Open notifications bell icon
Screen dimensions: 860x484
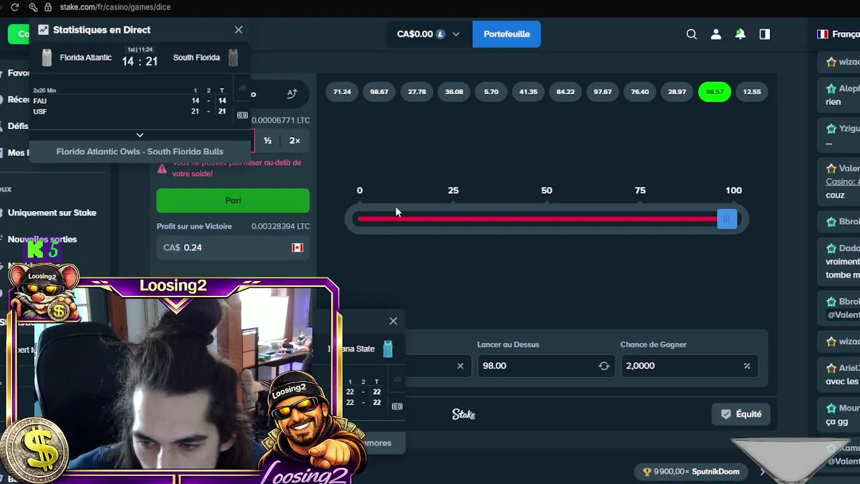click(x=740, y=34)
